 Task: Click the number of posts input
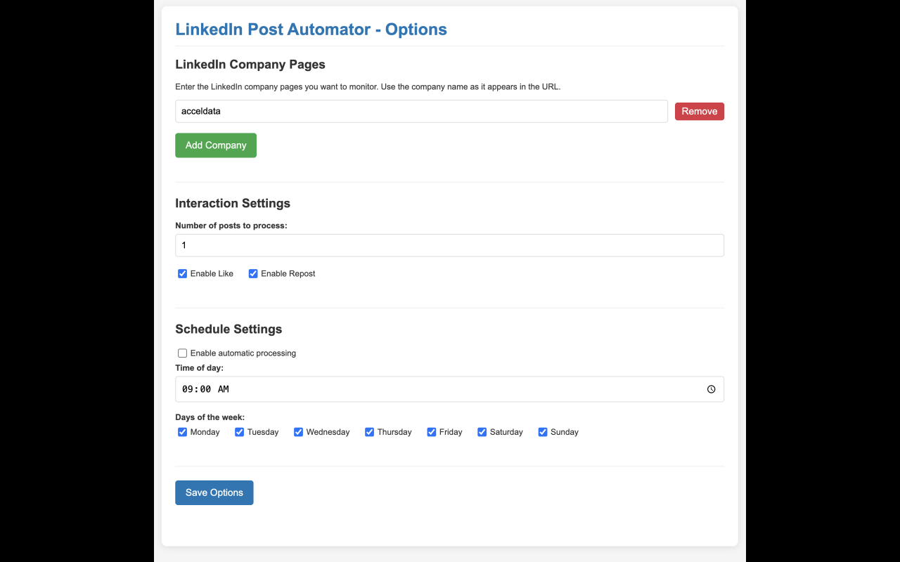tap(449, 245)
